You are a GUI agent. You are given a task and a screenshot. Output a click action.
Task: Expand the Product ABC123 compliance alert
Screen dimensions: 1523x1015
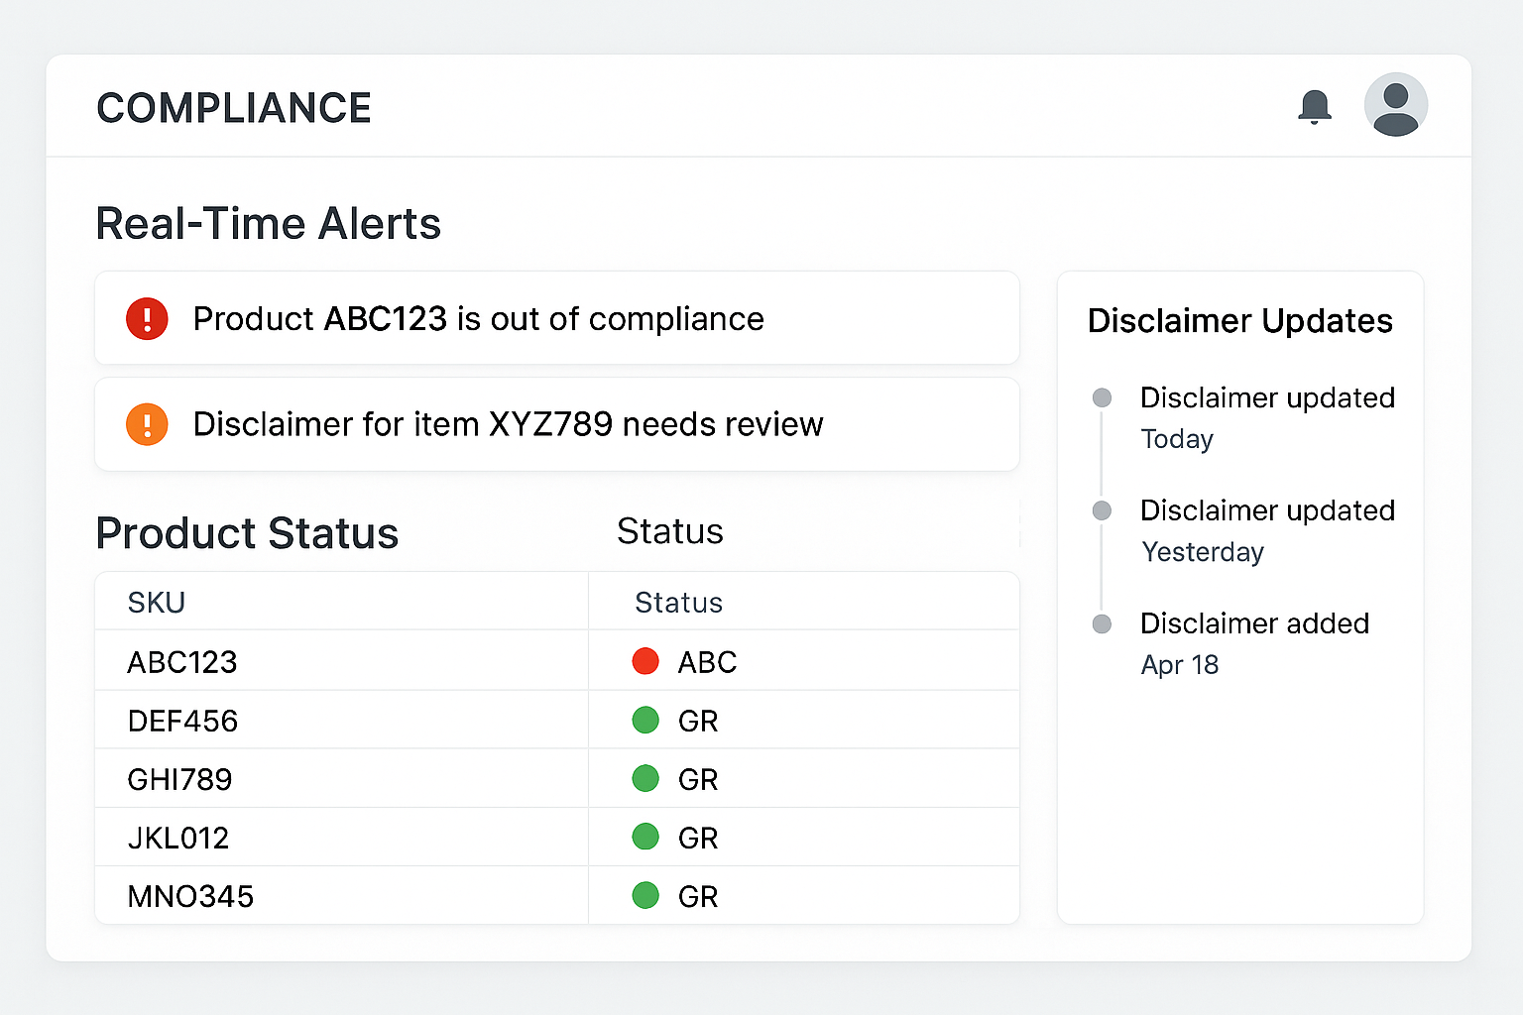[557, 318]
